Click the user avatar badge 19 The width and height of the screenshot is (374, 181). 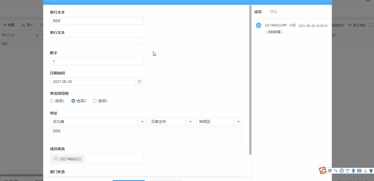[258, 26]
